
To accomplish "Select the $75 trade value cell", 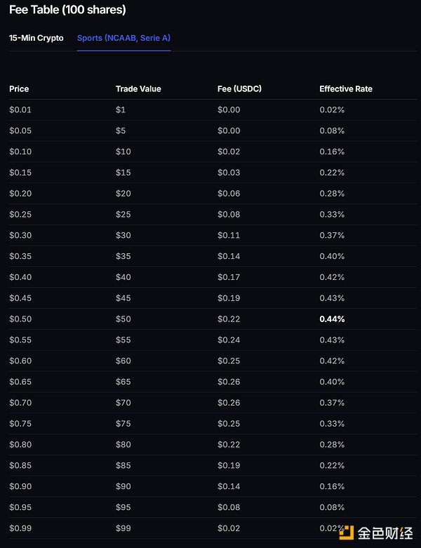I will click(123, 424).
